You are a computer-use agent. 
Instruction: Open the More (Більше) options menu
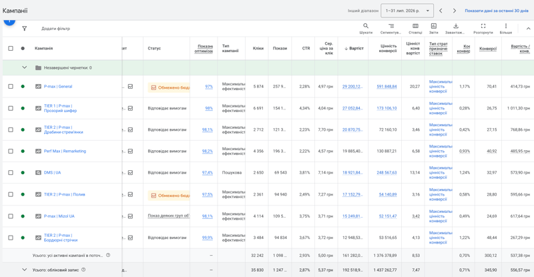[506, 28]
